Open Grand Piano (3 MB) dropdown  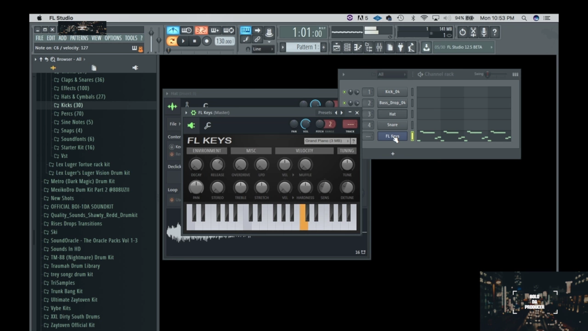click(x=327, y=141)
